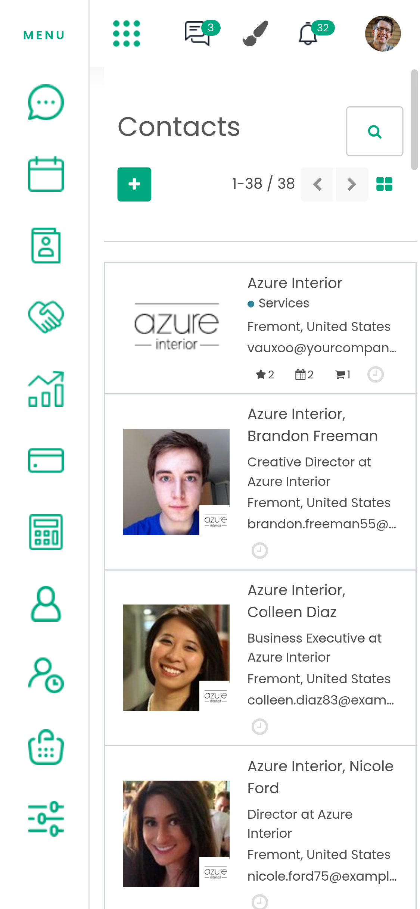Viewport: 420px width, 909px height.
Task: Click the MENU label in sidebar
Action: pos(44,35)
